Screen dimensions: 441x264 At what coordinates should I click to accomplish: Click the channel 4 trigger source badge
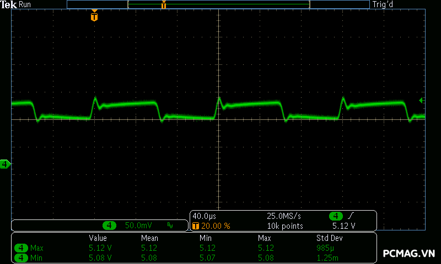click(x=336, y=216)
